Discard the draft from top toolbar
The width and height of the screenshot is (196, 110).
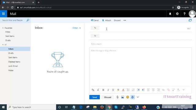click(x=117, y=20)
